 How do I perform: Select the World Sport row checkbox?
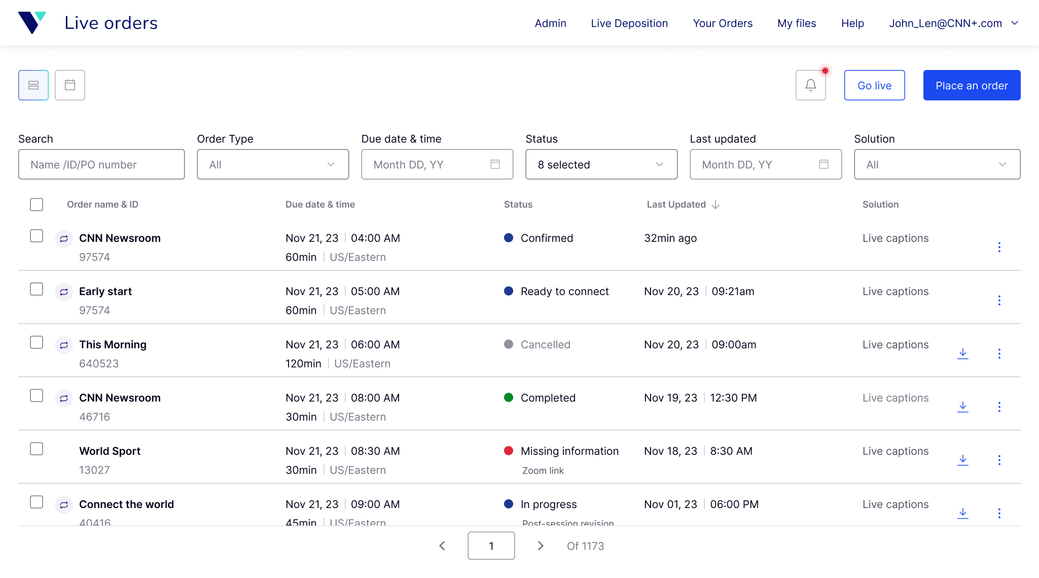37,449
